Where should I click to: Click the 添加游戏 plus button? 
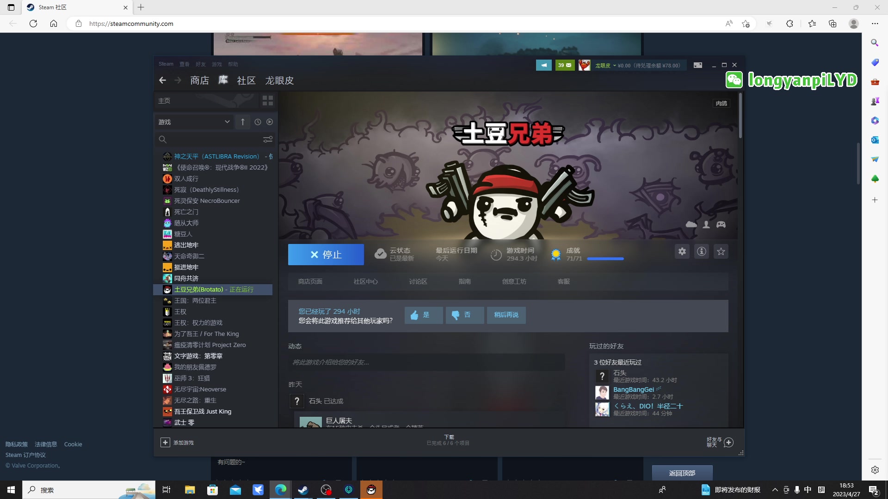165,443
